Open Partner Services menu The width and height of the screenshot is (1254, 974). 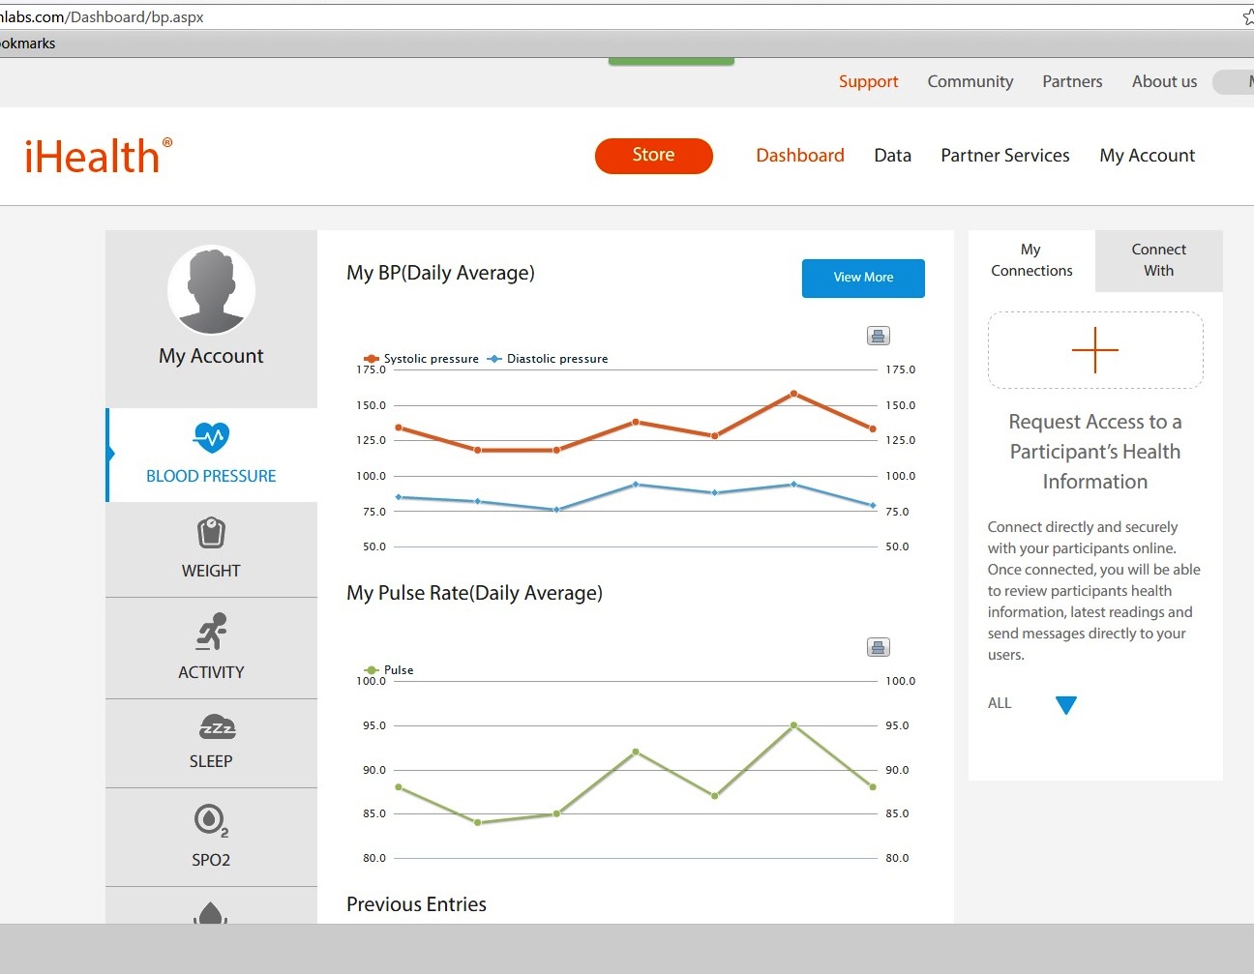point(1005,156)
